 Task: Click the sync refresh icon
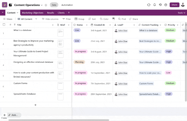(x=149, y=5)
